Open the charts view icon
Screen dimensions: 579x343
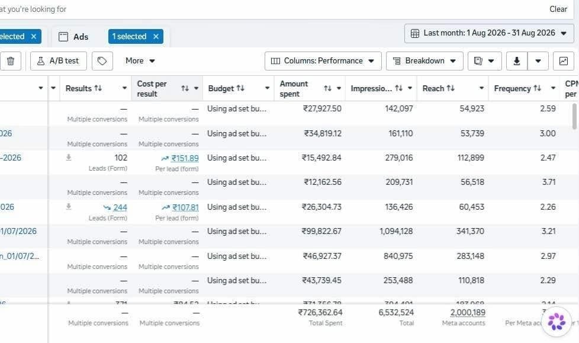coord(563,60)
